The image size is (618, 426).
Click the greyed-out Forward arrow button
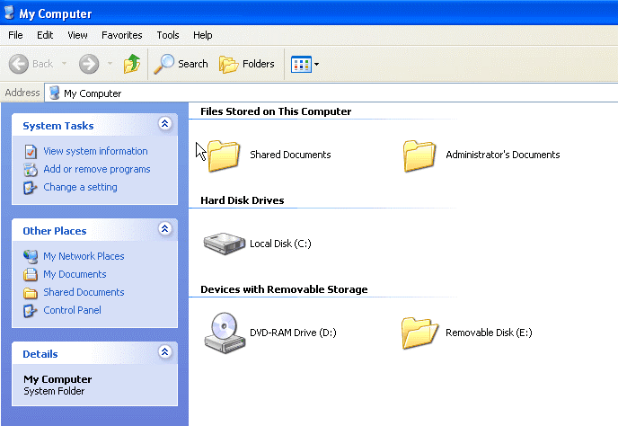coord(89,64)
